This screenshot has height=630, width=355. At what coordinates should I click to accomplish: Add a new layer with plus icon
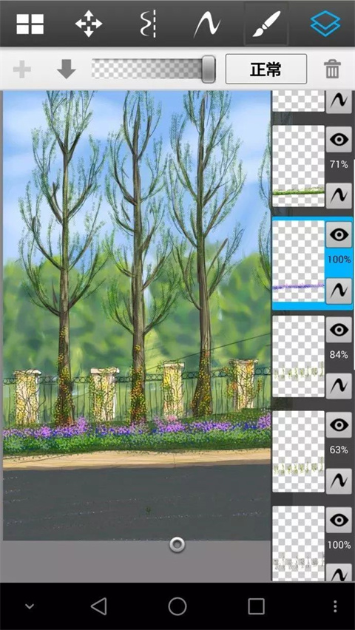(22, 70)
